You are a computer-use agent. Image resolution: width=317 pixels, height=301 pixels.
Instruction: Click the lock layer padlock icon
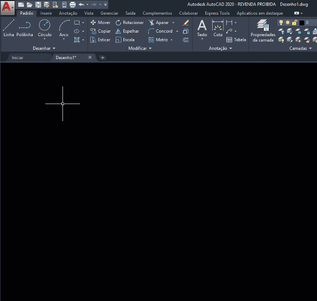307,31
